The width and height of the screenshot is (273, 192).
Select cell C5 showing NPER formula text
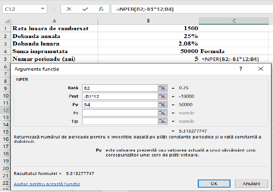tap(234, 59)
